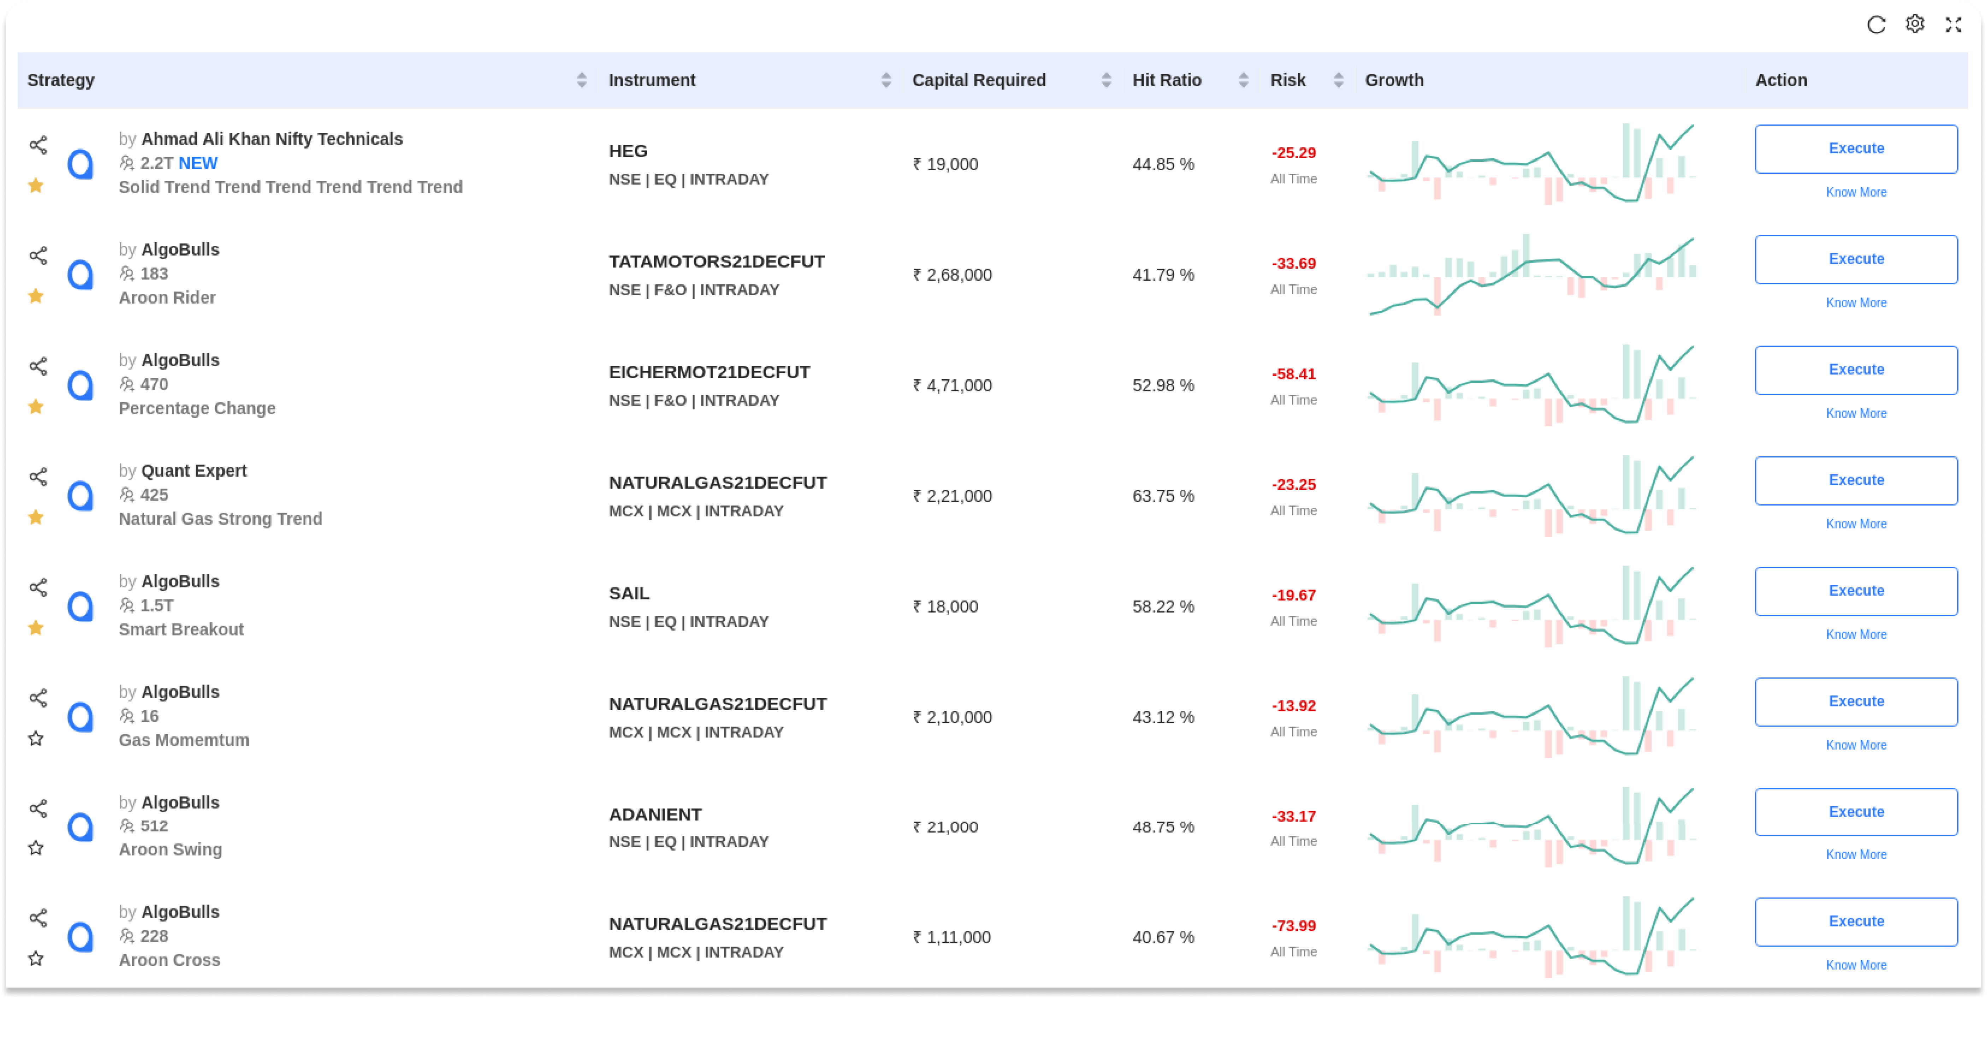The height and width of the screenshot is (1037, 1987).
Task: Click followers icon next to 2.2T
Action: pyautogui.click(x=126, y=163)
